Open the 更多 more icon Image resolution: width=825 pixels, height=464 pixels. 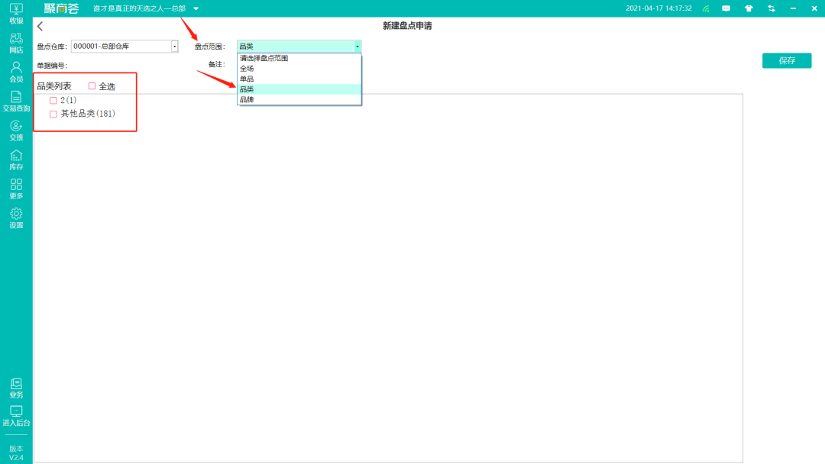(16, 188)
